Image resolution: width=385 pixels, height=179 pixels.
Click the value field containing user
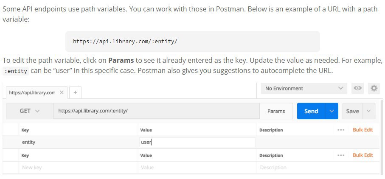click(197, 142)
